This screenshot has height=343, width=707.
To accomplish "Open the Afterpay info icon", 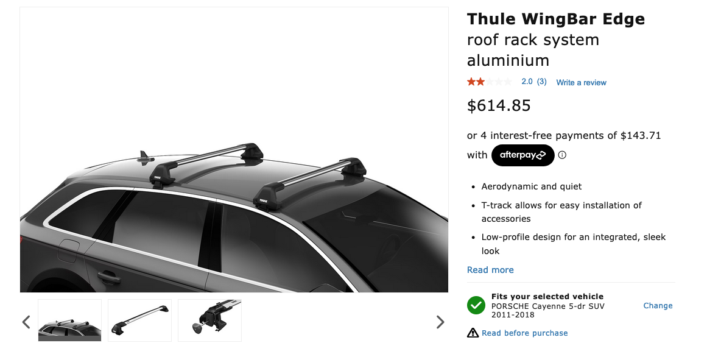I will pos(562,155).
